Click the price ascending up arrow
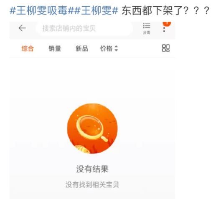221x199 pixels. point(116,47)
